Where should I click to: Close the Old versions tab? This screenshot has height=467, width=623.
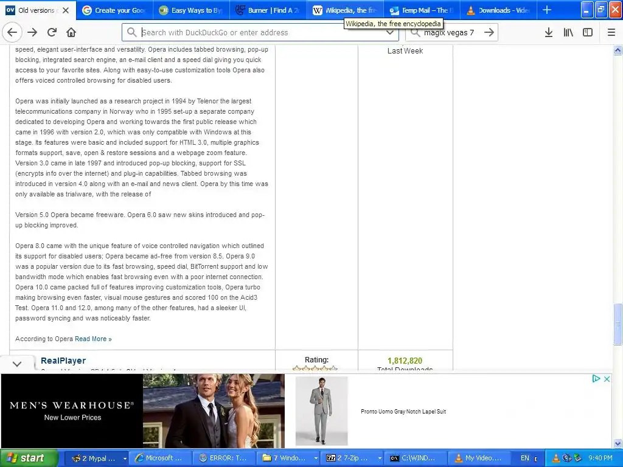coord(66,10)
